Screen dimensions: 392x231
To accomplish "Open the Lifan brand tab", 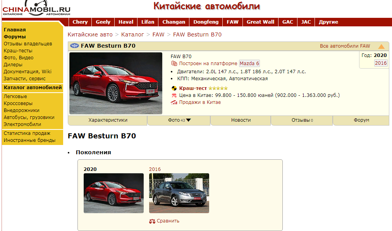I will (148, 22).
